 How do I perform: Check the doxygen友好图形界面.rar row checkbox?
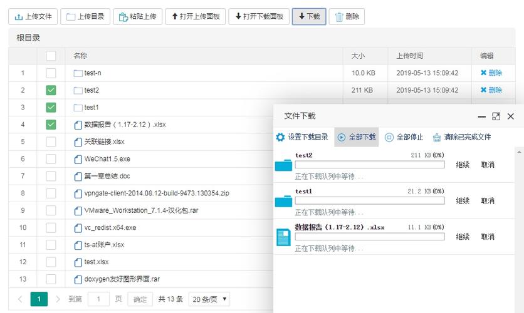tap(51, 279)
